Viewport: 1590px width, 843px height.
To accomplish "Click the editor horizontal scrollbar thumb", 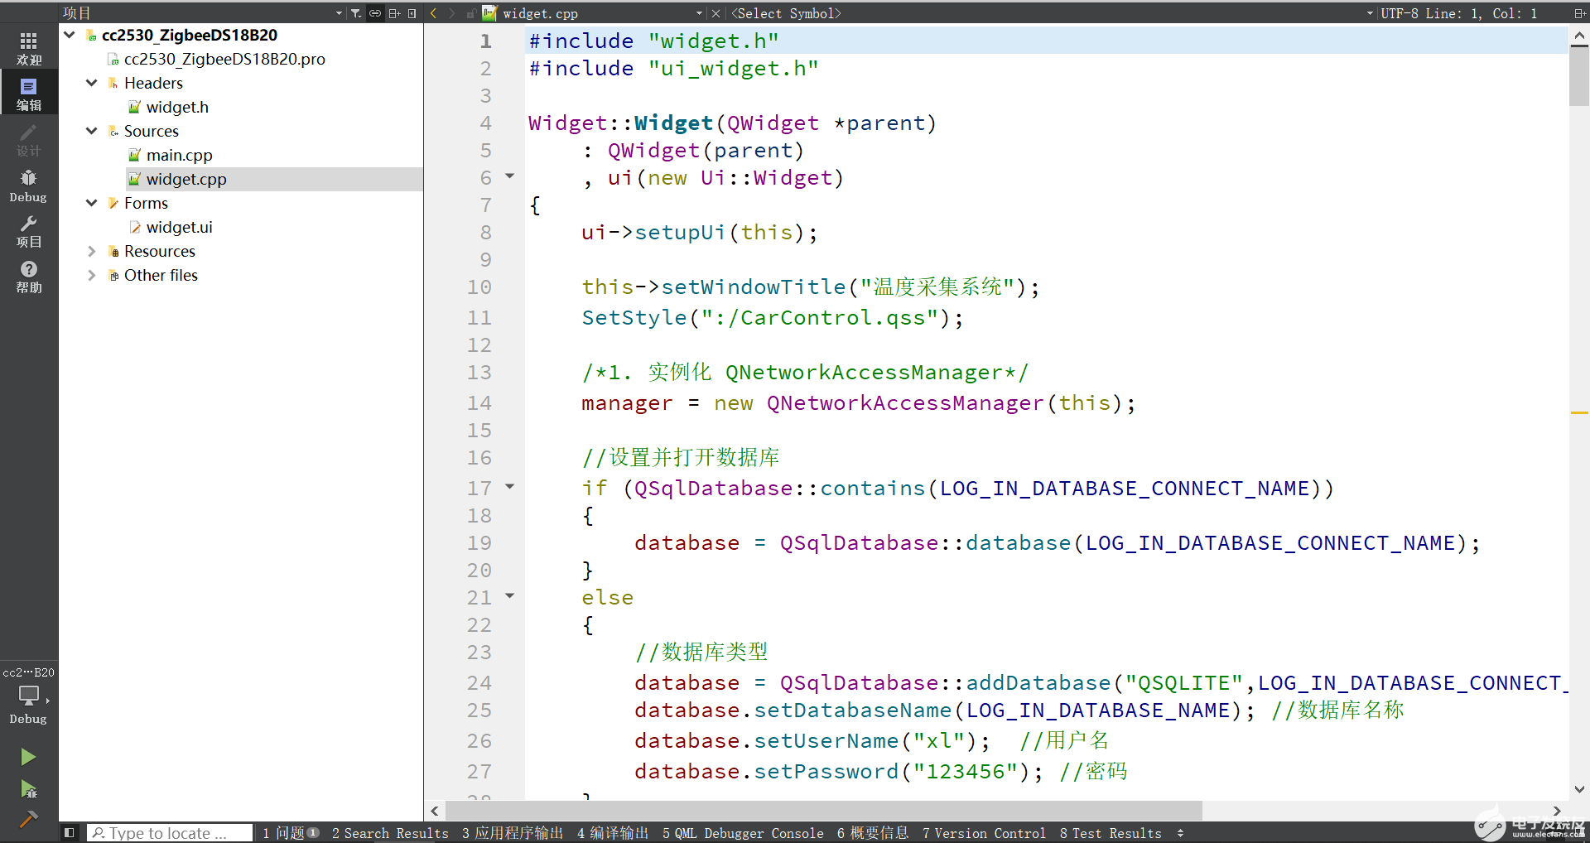I will (824, 810).
